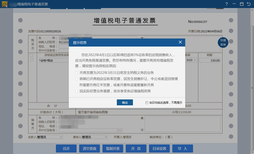
Task: Click the 清空票面 button
Action: click(x=89, y=148)
